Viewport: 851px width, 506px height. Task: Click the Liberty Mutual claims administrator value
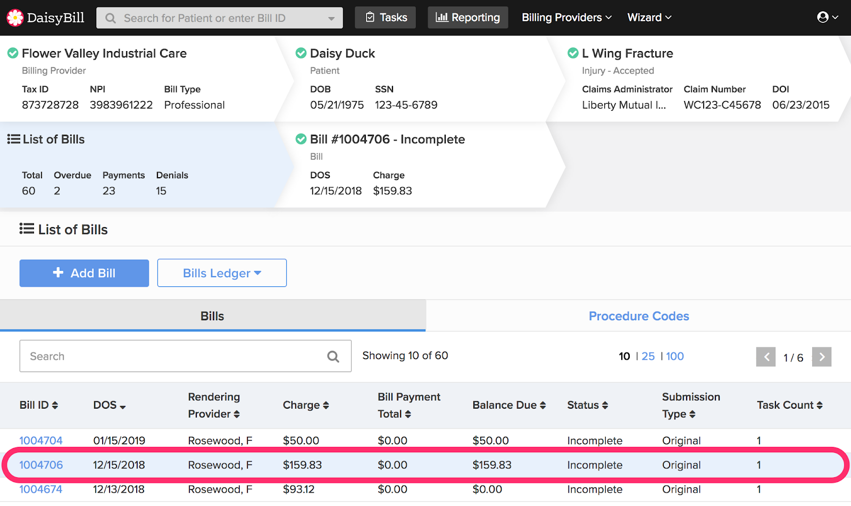(624, 105)
